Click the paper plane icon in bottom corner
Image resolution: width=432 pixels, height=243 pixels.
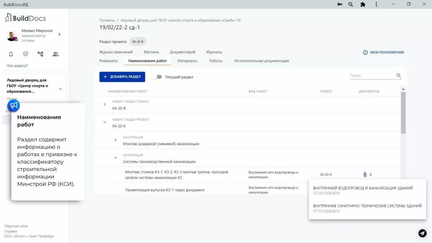click(422, 233)
